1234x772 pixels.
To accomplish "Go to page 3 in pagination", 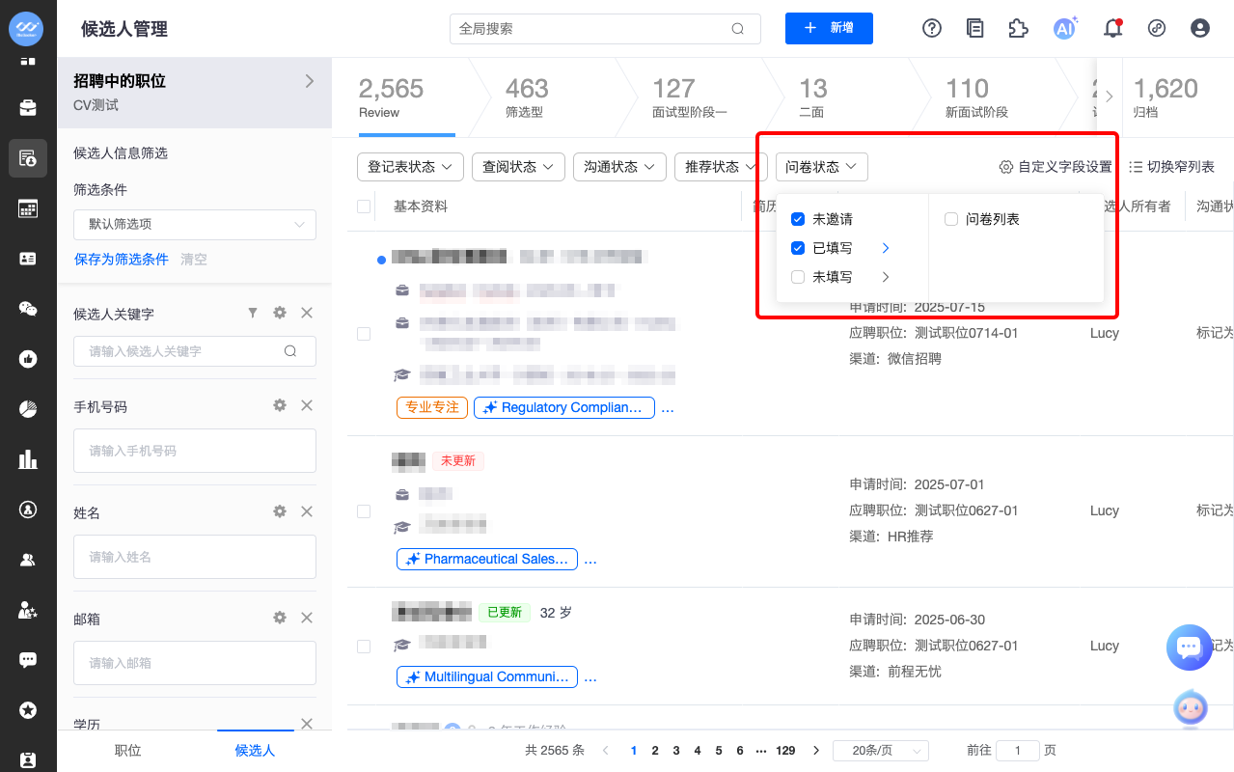I will coord(676,751).
